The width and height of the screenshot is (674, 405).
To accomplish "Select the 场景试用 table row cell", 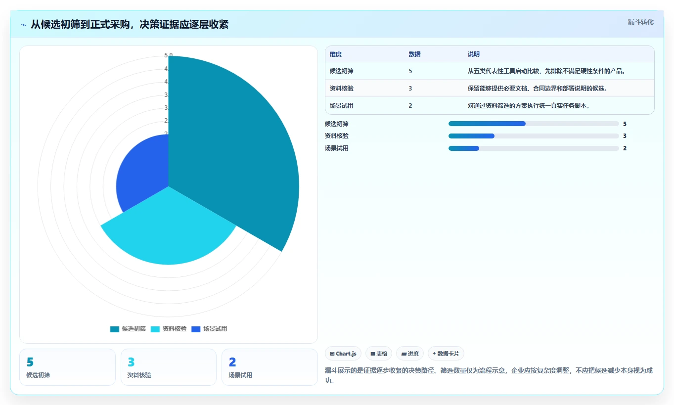I will click(342, 106).
